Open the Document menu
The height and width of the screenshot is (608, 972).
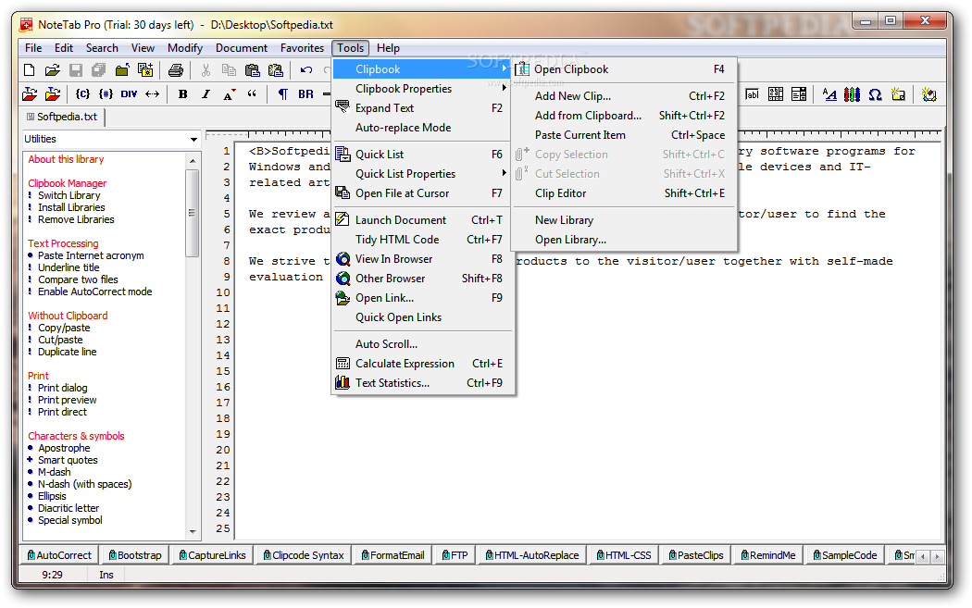242,48
